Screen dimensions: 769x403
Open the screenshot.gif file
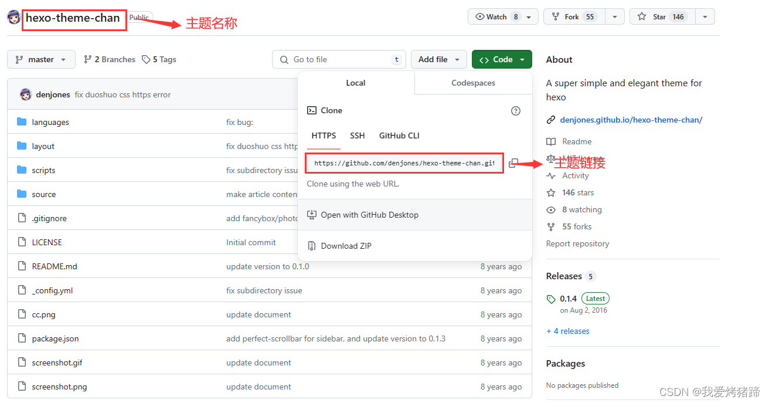pos(57,363)
